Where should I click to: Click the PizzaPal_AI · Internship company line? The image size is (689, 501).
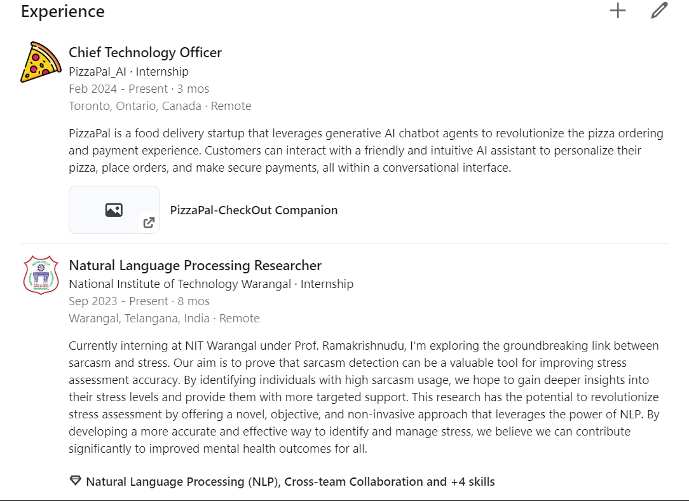pyautogui.click(x=128, y=72)
